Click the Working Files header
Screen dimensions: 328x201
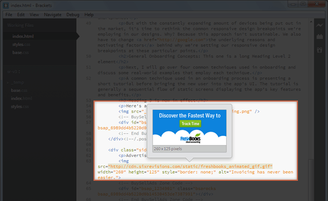tap(20, 25)
